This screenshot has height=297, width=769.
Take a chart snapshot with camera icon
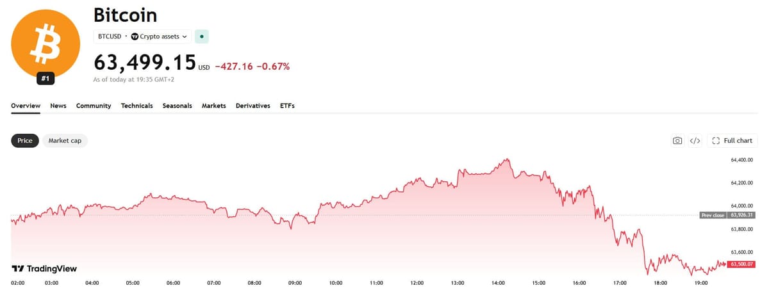click(x=677, y=141)
